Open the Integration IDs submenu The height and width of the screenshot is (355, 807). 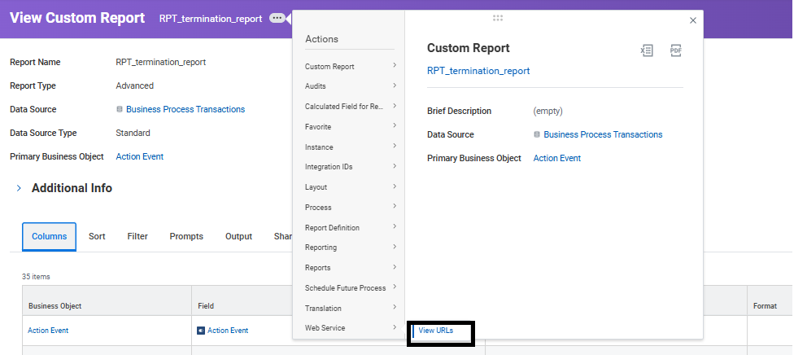click(x=350, y=167)
